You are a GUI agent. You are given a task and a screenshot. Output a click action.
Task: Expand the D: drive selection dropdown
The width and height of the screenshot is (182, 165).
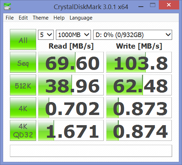132,35
